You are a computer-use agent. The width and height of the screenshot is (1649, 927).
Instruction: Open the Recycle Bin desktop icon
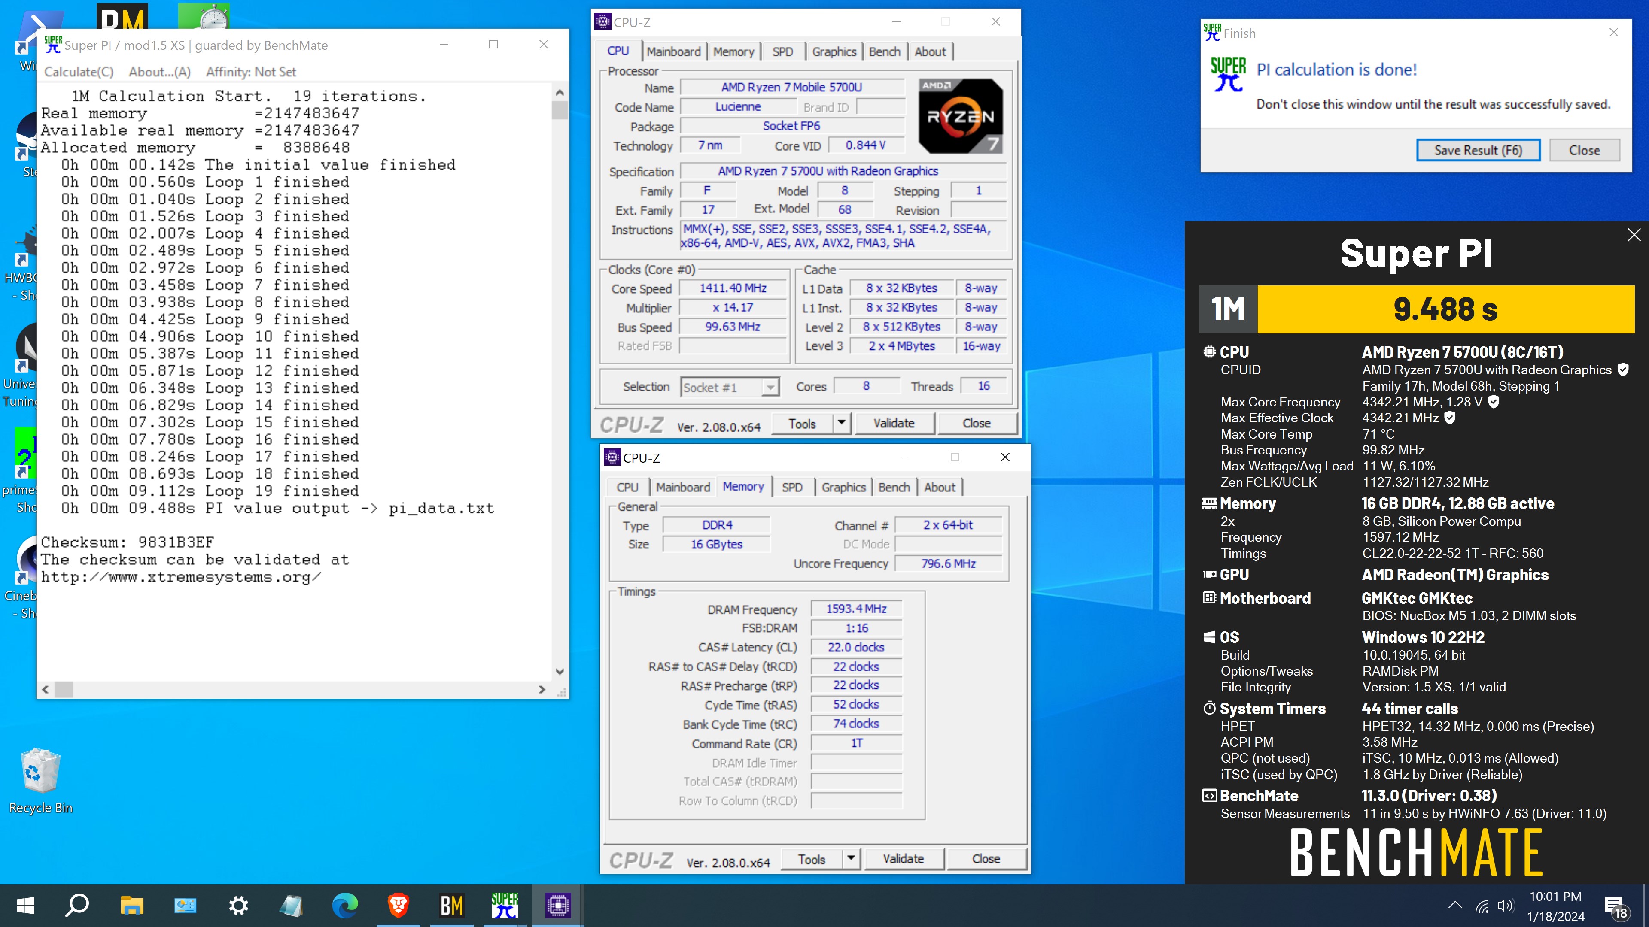[x=40, y=781]
